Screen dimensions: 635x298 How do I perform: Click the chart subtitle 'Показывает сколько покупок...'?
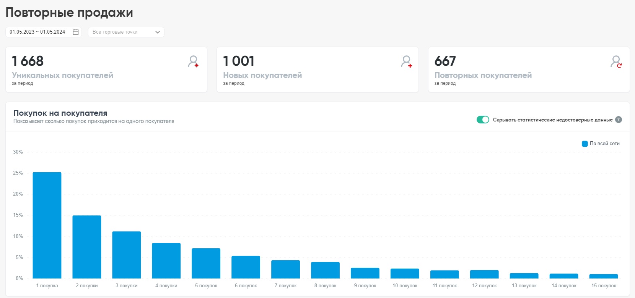tap(94, 121)
